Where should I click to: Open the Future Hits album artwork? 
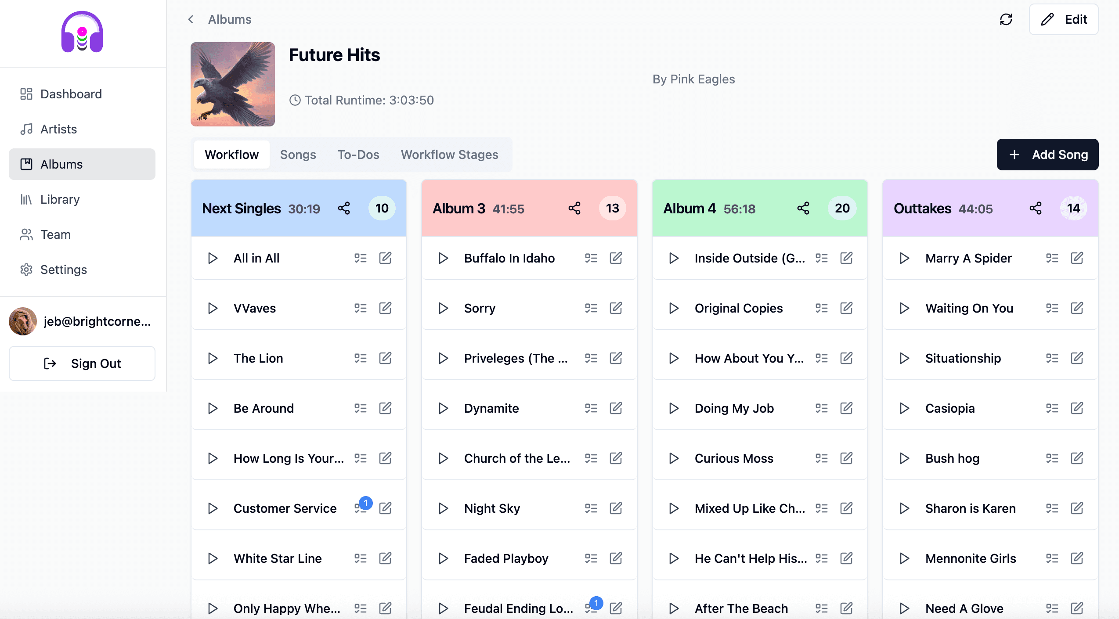[233, 84]
